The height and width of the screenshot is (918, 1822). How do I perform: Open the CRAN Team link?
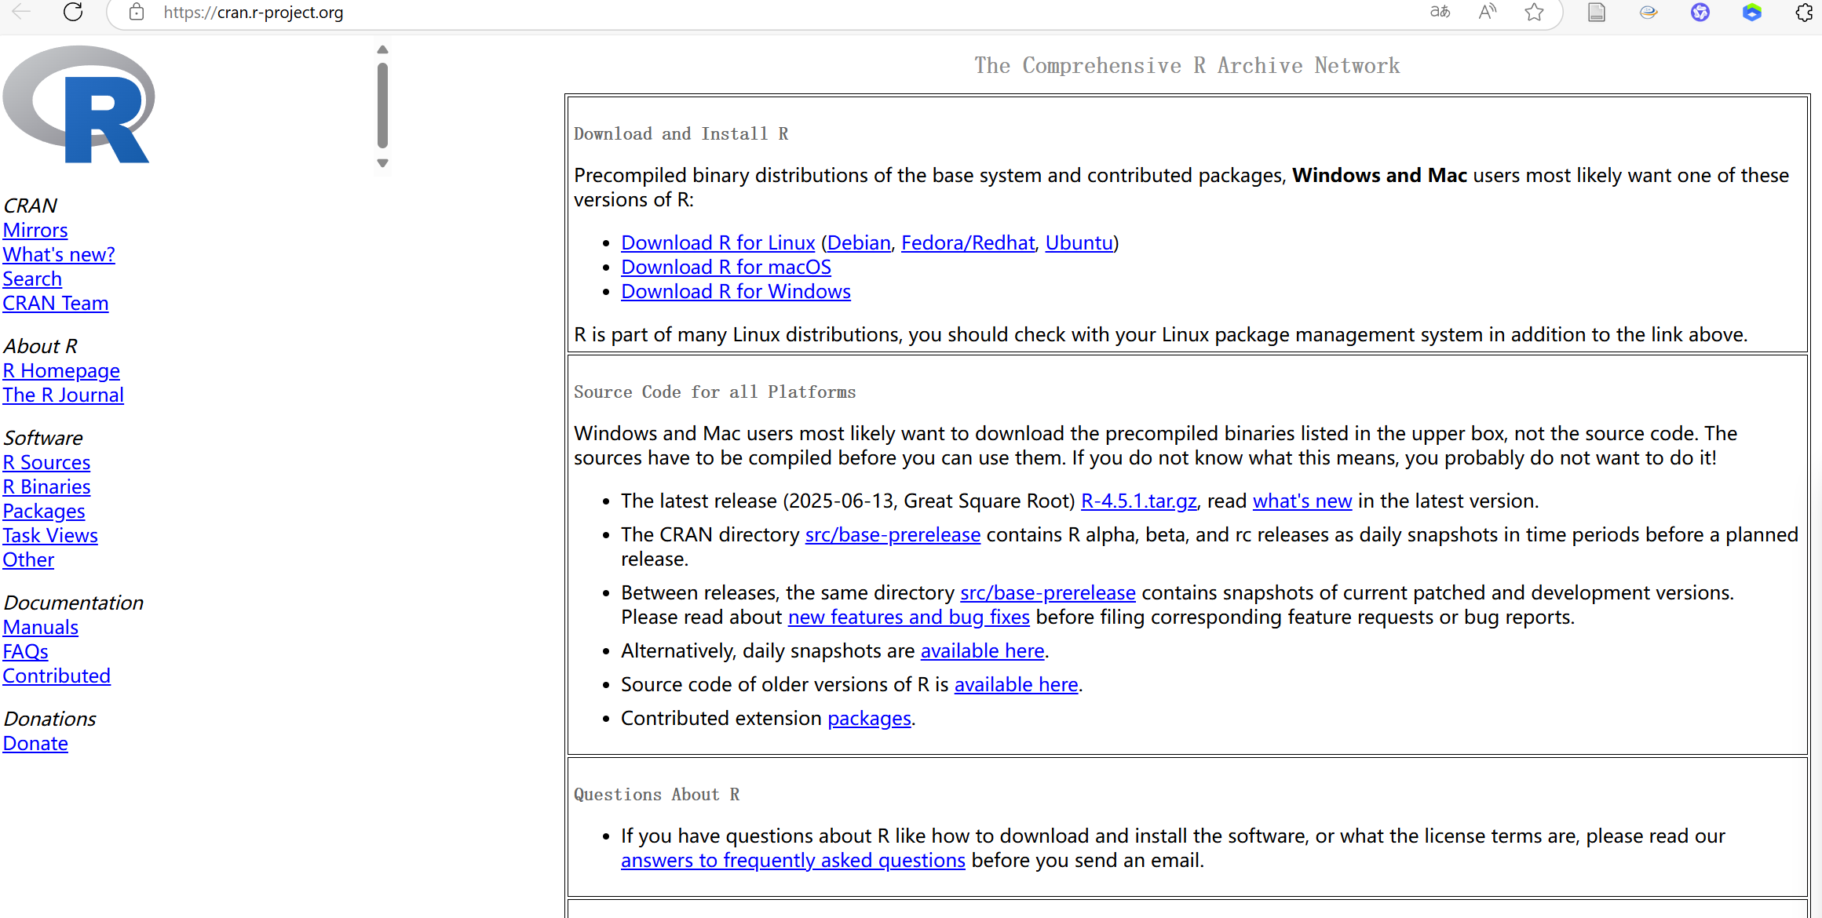[56, 303]
